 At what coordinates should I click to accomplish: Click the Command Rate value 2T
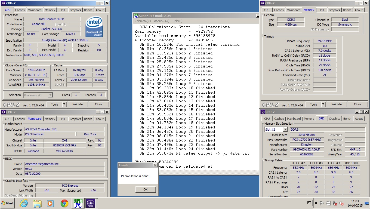point(325,75)
